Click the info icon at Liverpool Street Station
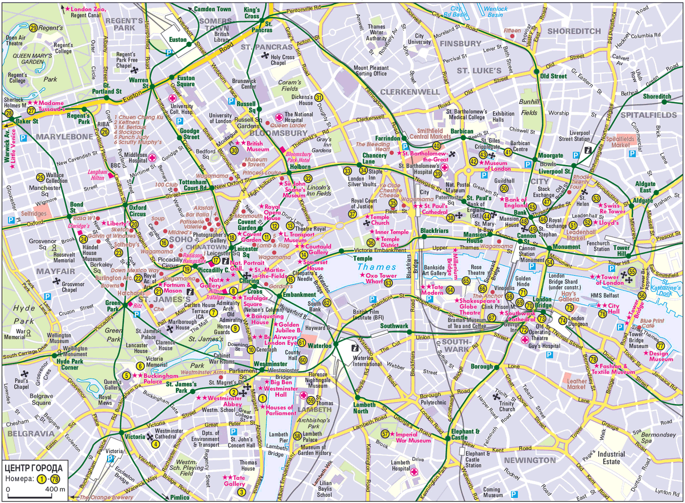Screen dimensions: 685x503 point(588,150)
